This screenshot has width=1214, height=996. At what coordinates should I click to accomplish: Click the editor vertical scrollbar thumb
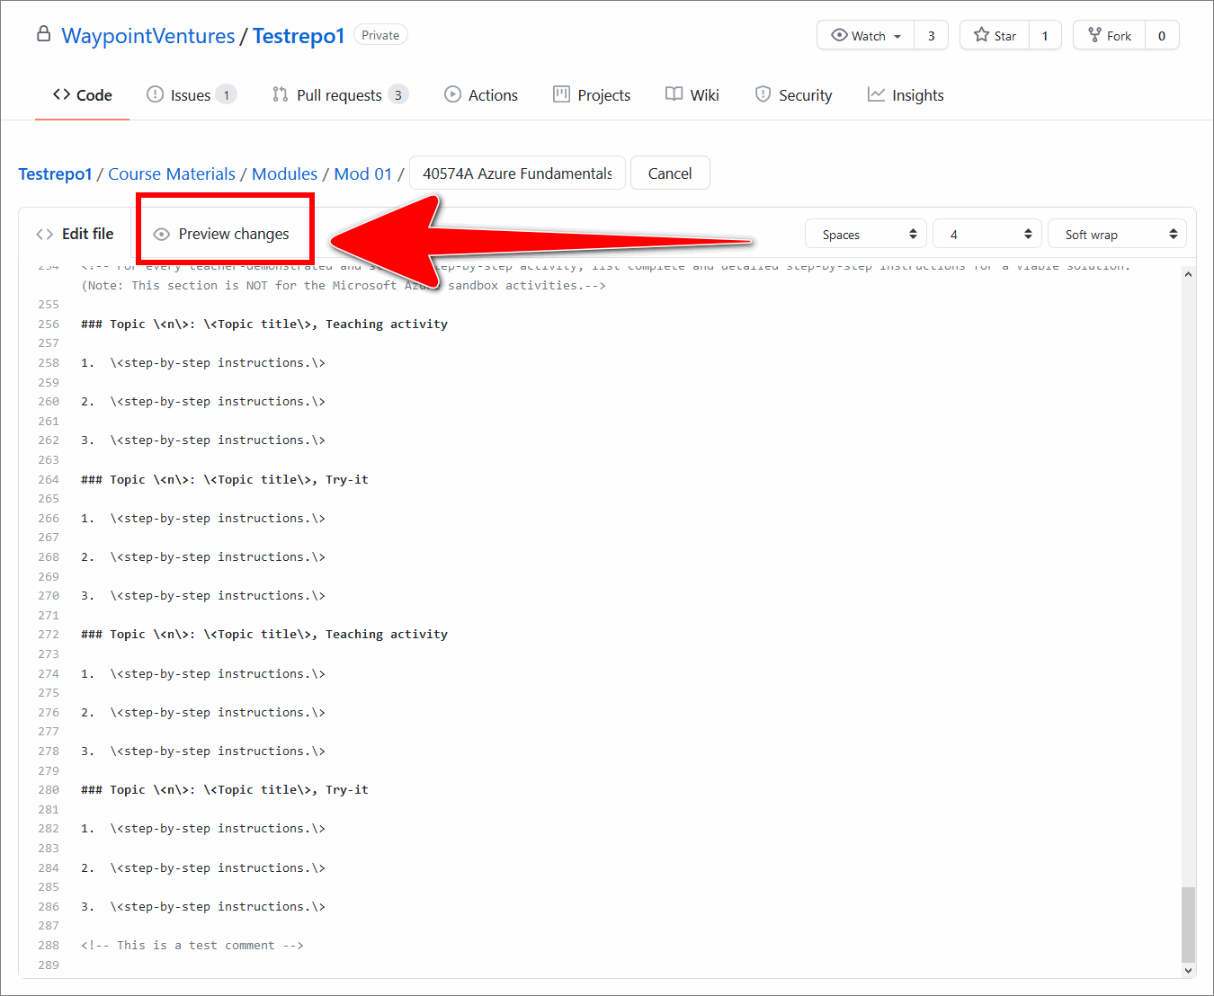[1188, 924]
